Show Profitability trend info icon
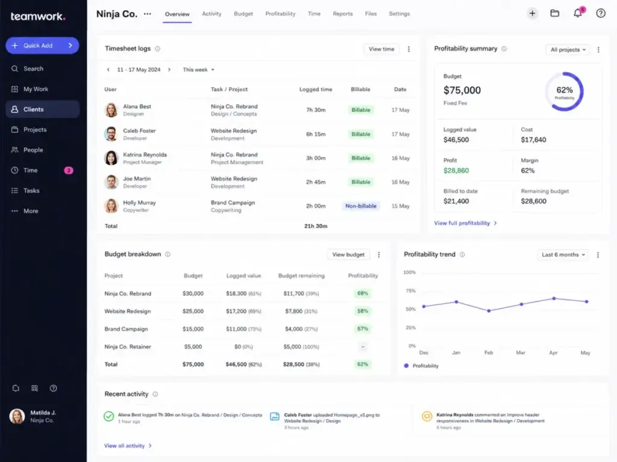Screen dimensions: 617x462 click(x=462, y=254)
